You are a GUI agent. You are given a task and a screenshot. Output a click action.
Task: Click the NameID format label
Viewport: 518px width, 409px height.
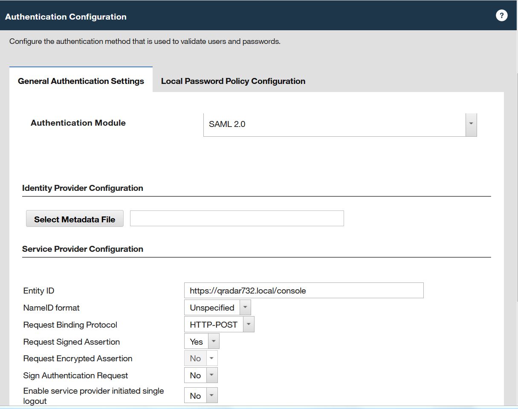(52, 308)
